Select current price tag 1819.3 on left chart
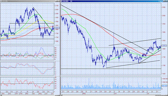Viewport: 168px width, 96px height. [57, 28]
